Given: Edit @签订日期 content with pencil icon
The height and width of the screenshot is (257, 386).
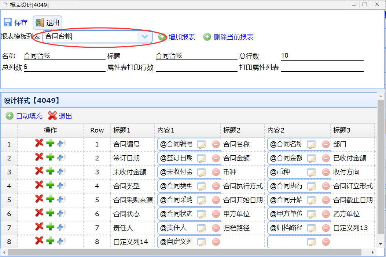Looking at the screenshot, I should 202,159.
